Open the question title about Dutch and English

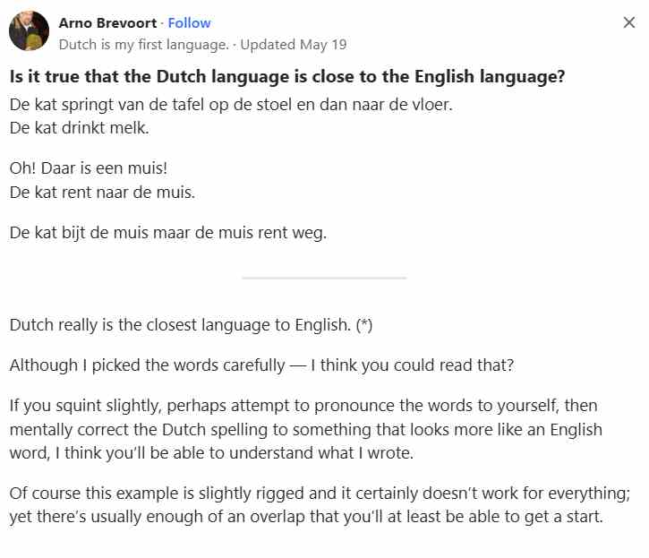(287, 77)
